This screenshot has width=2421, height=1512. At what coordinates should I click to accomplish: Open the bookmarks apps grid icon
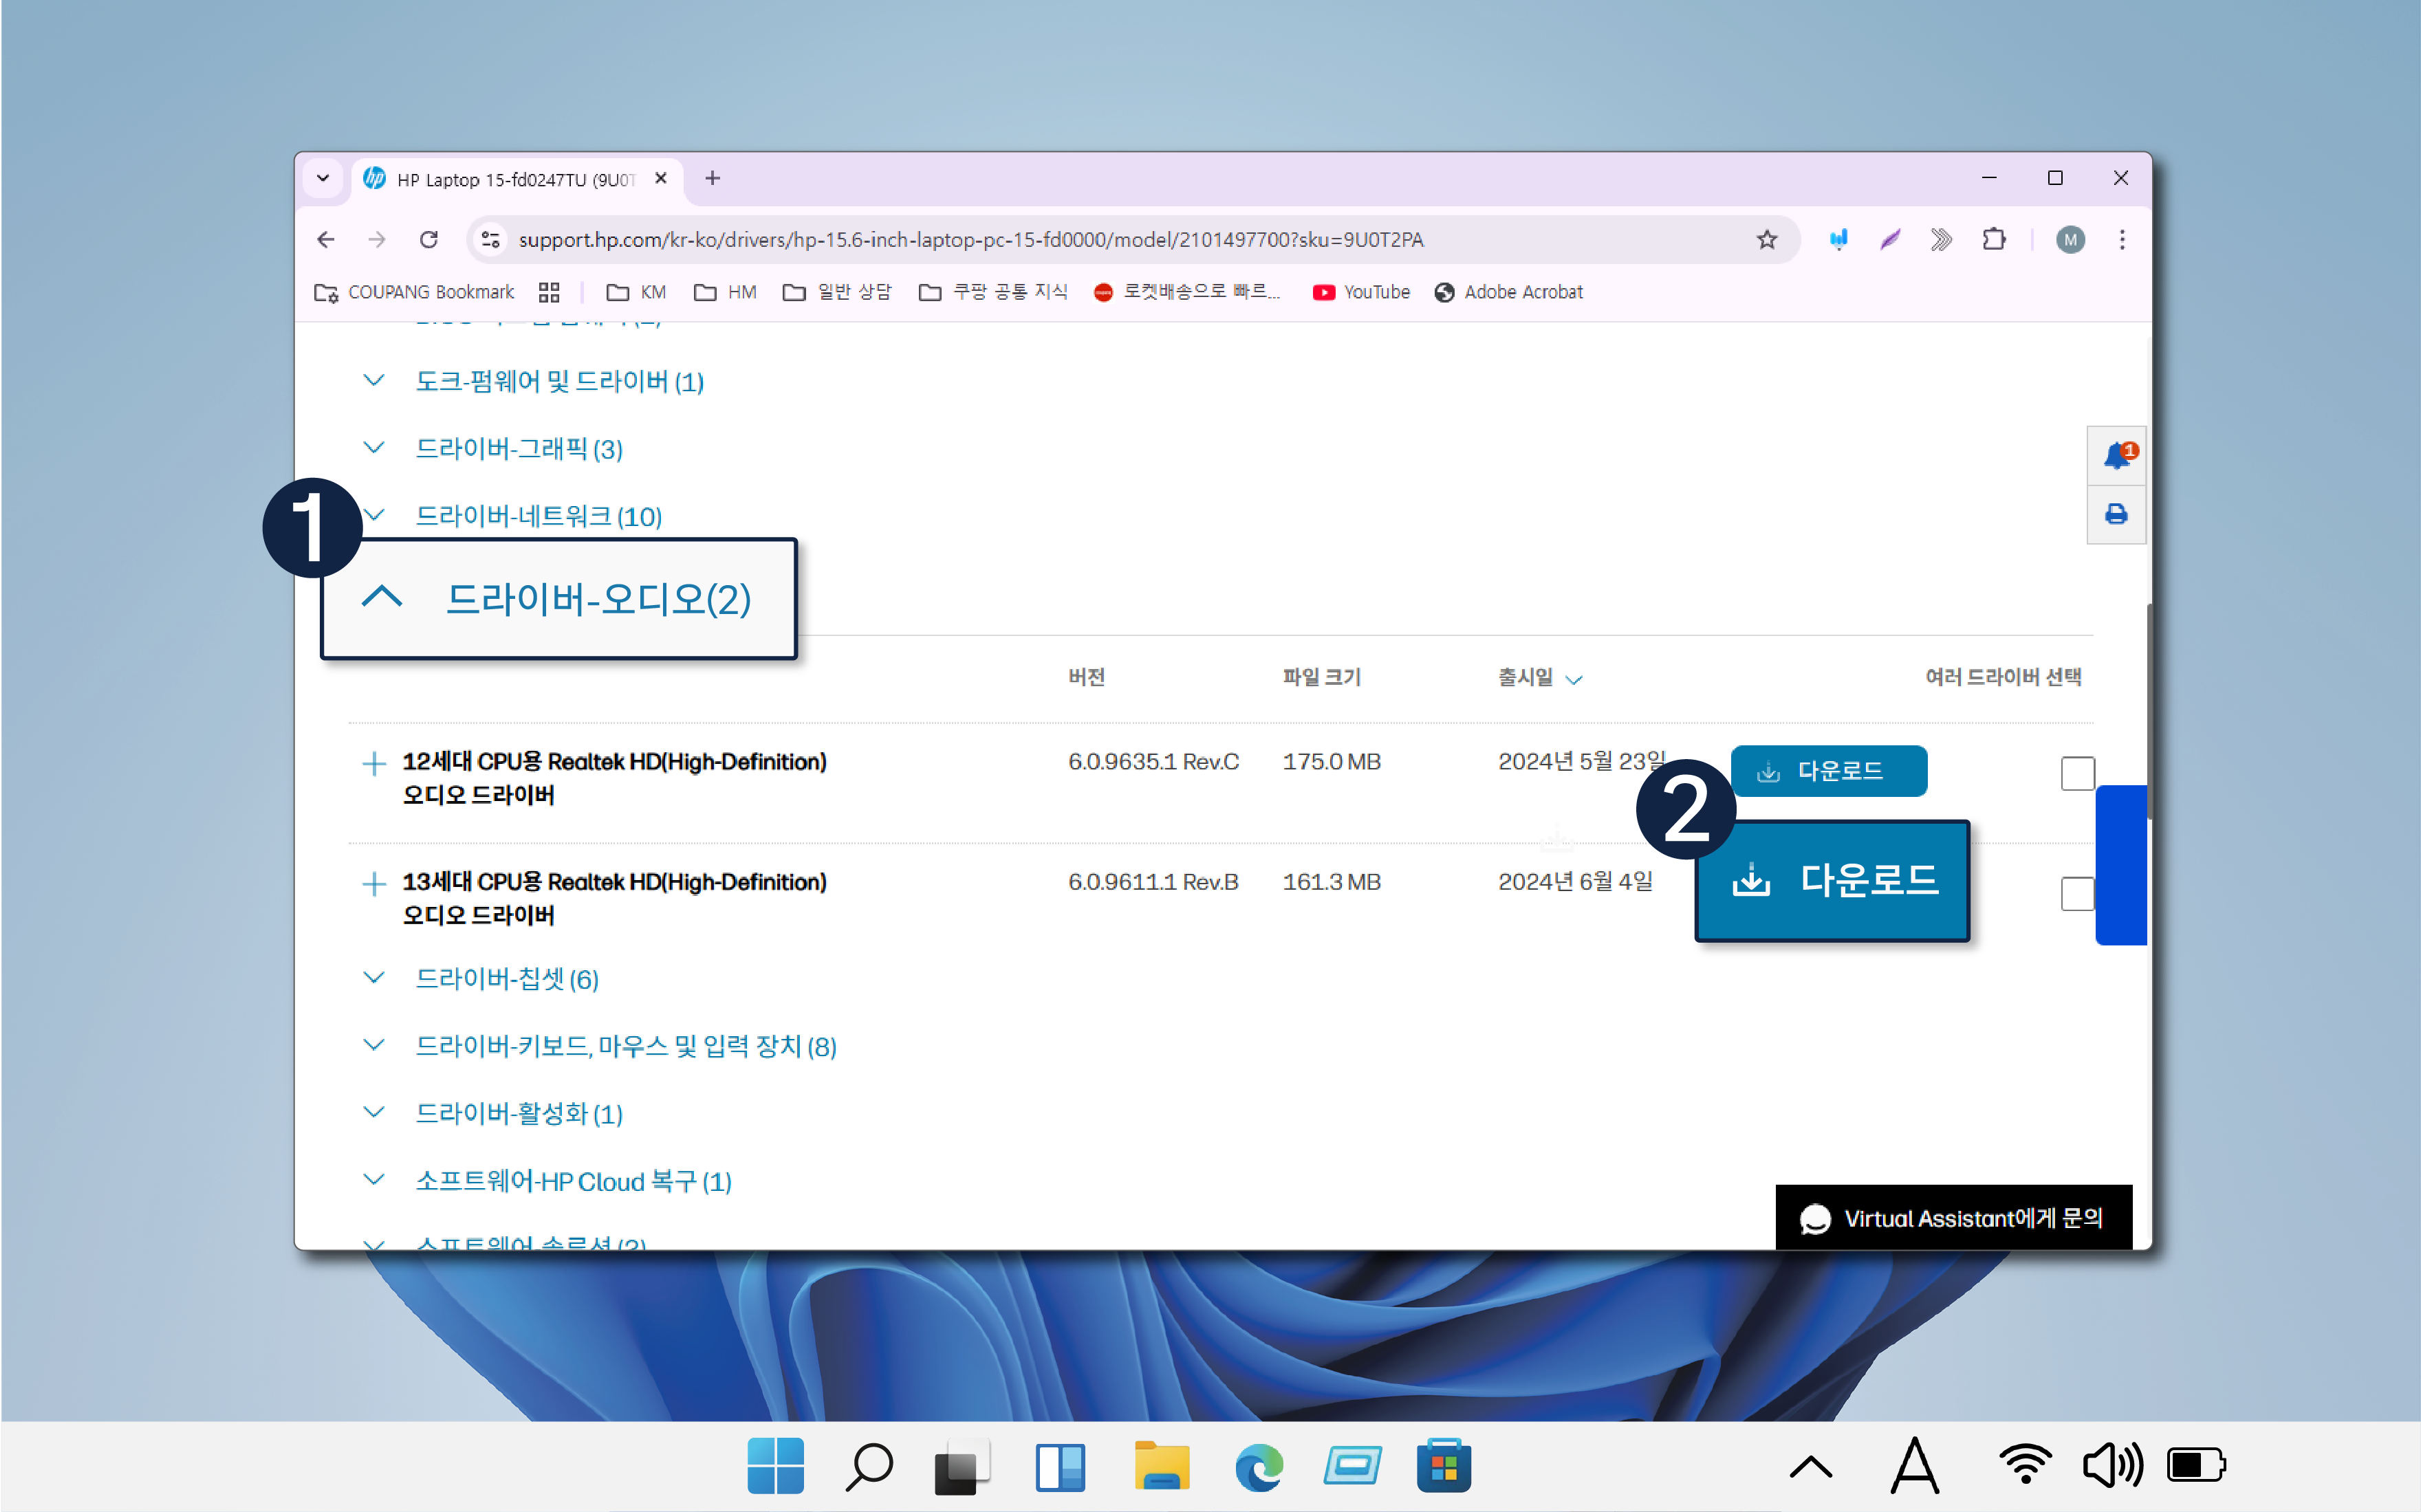(549, 292)
